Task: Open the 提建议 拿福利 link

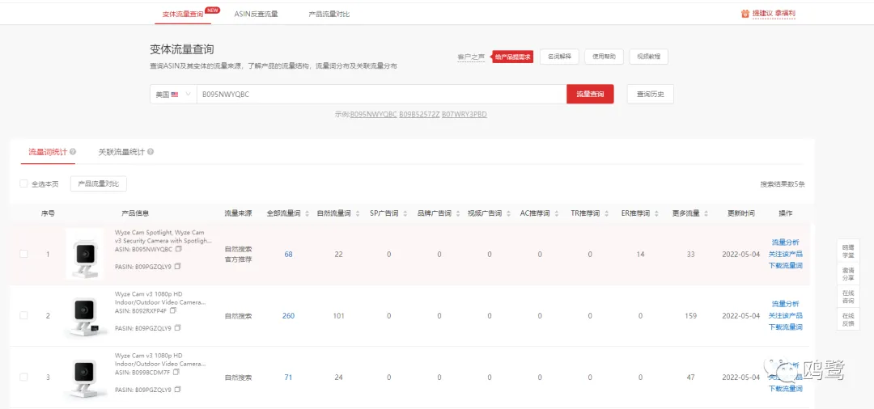Action: click(774, 14)
